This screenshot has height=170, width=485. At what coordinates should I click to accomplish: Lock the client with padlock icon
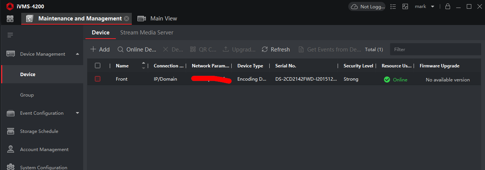click(x=448, y=6)
